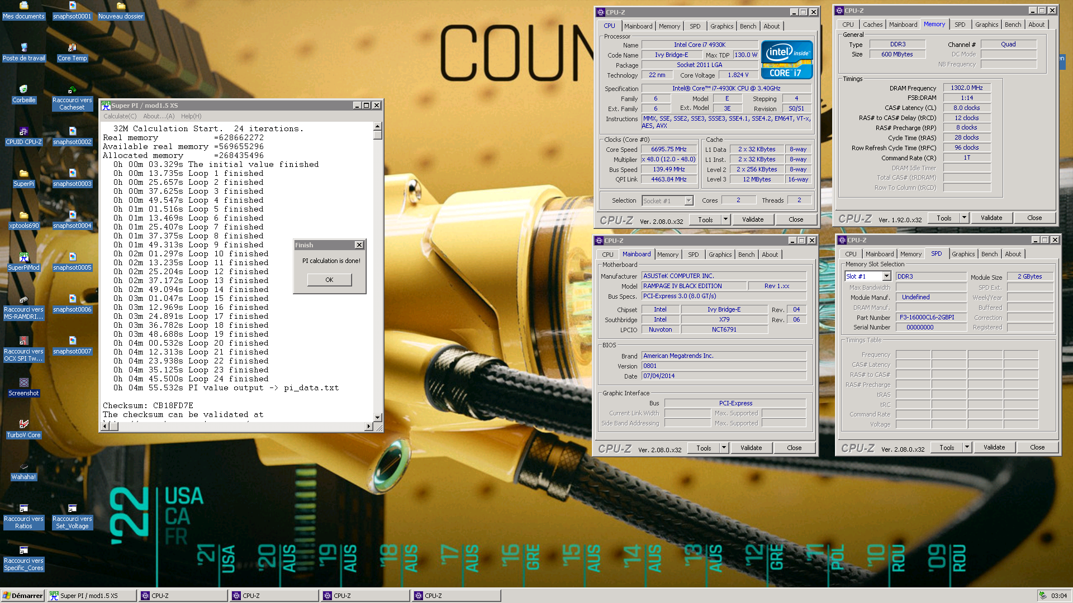Click Tools button in Mainboard window
This screenshot has width=1073, height=603.
[x=704, y=448]
